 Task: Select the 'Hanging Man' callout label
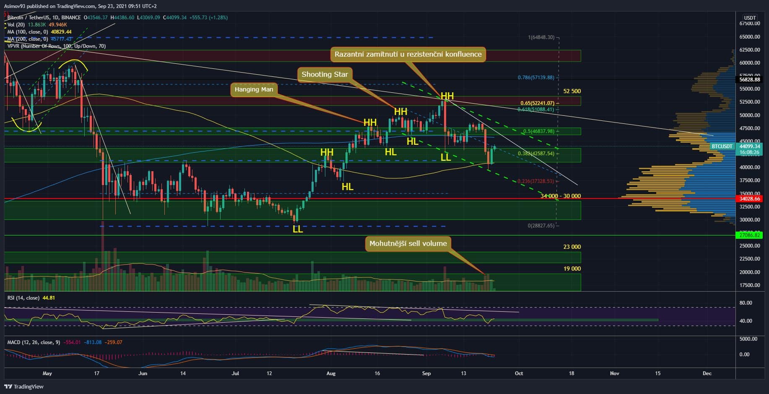tap(254, 89)
